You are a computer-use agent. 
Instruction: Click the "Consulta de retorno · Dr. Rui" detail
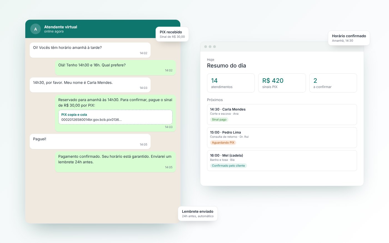click(x=229, y=137)
